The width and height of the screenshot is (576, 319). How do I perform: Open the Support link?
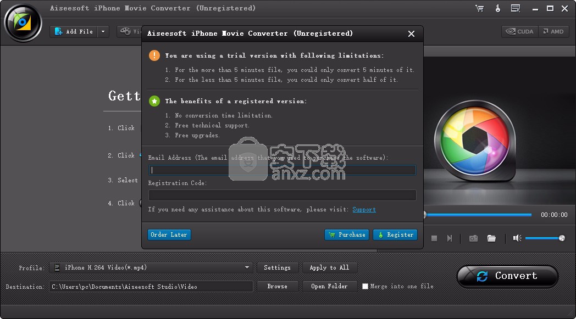click(x=364, y=210)
